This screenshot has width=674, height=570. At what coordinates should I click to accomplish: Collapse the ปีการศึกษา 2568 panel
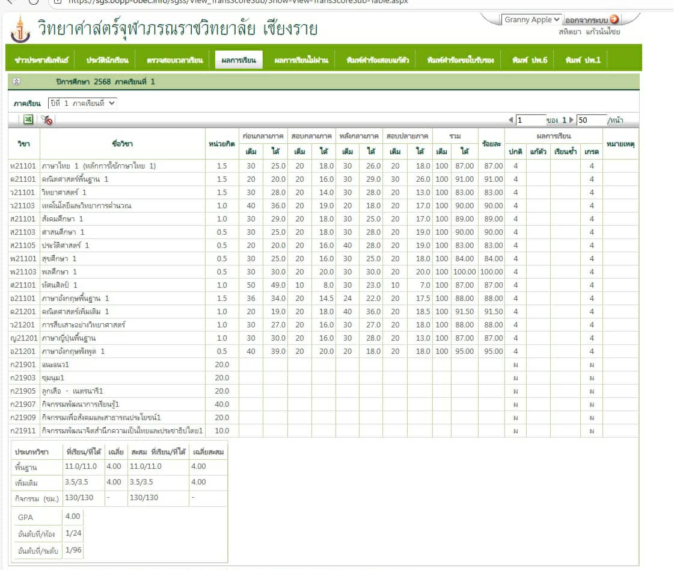tap(17, 81)
